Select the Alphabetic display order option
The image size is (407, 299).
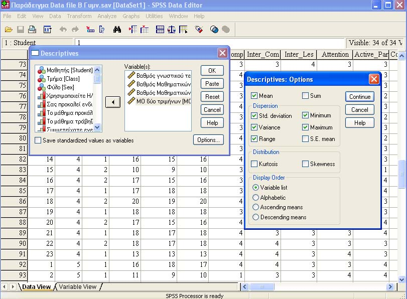point(255,198)
